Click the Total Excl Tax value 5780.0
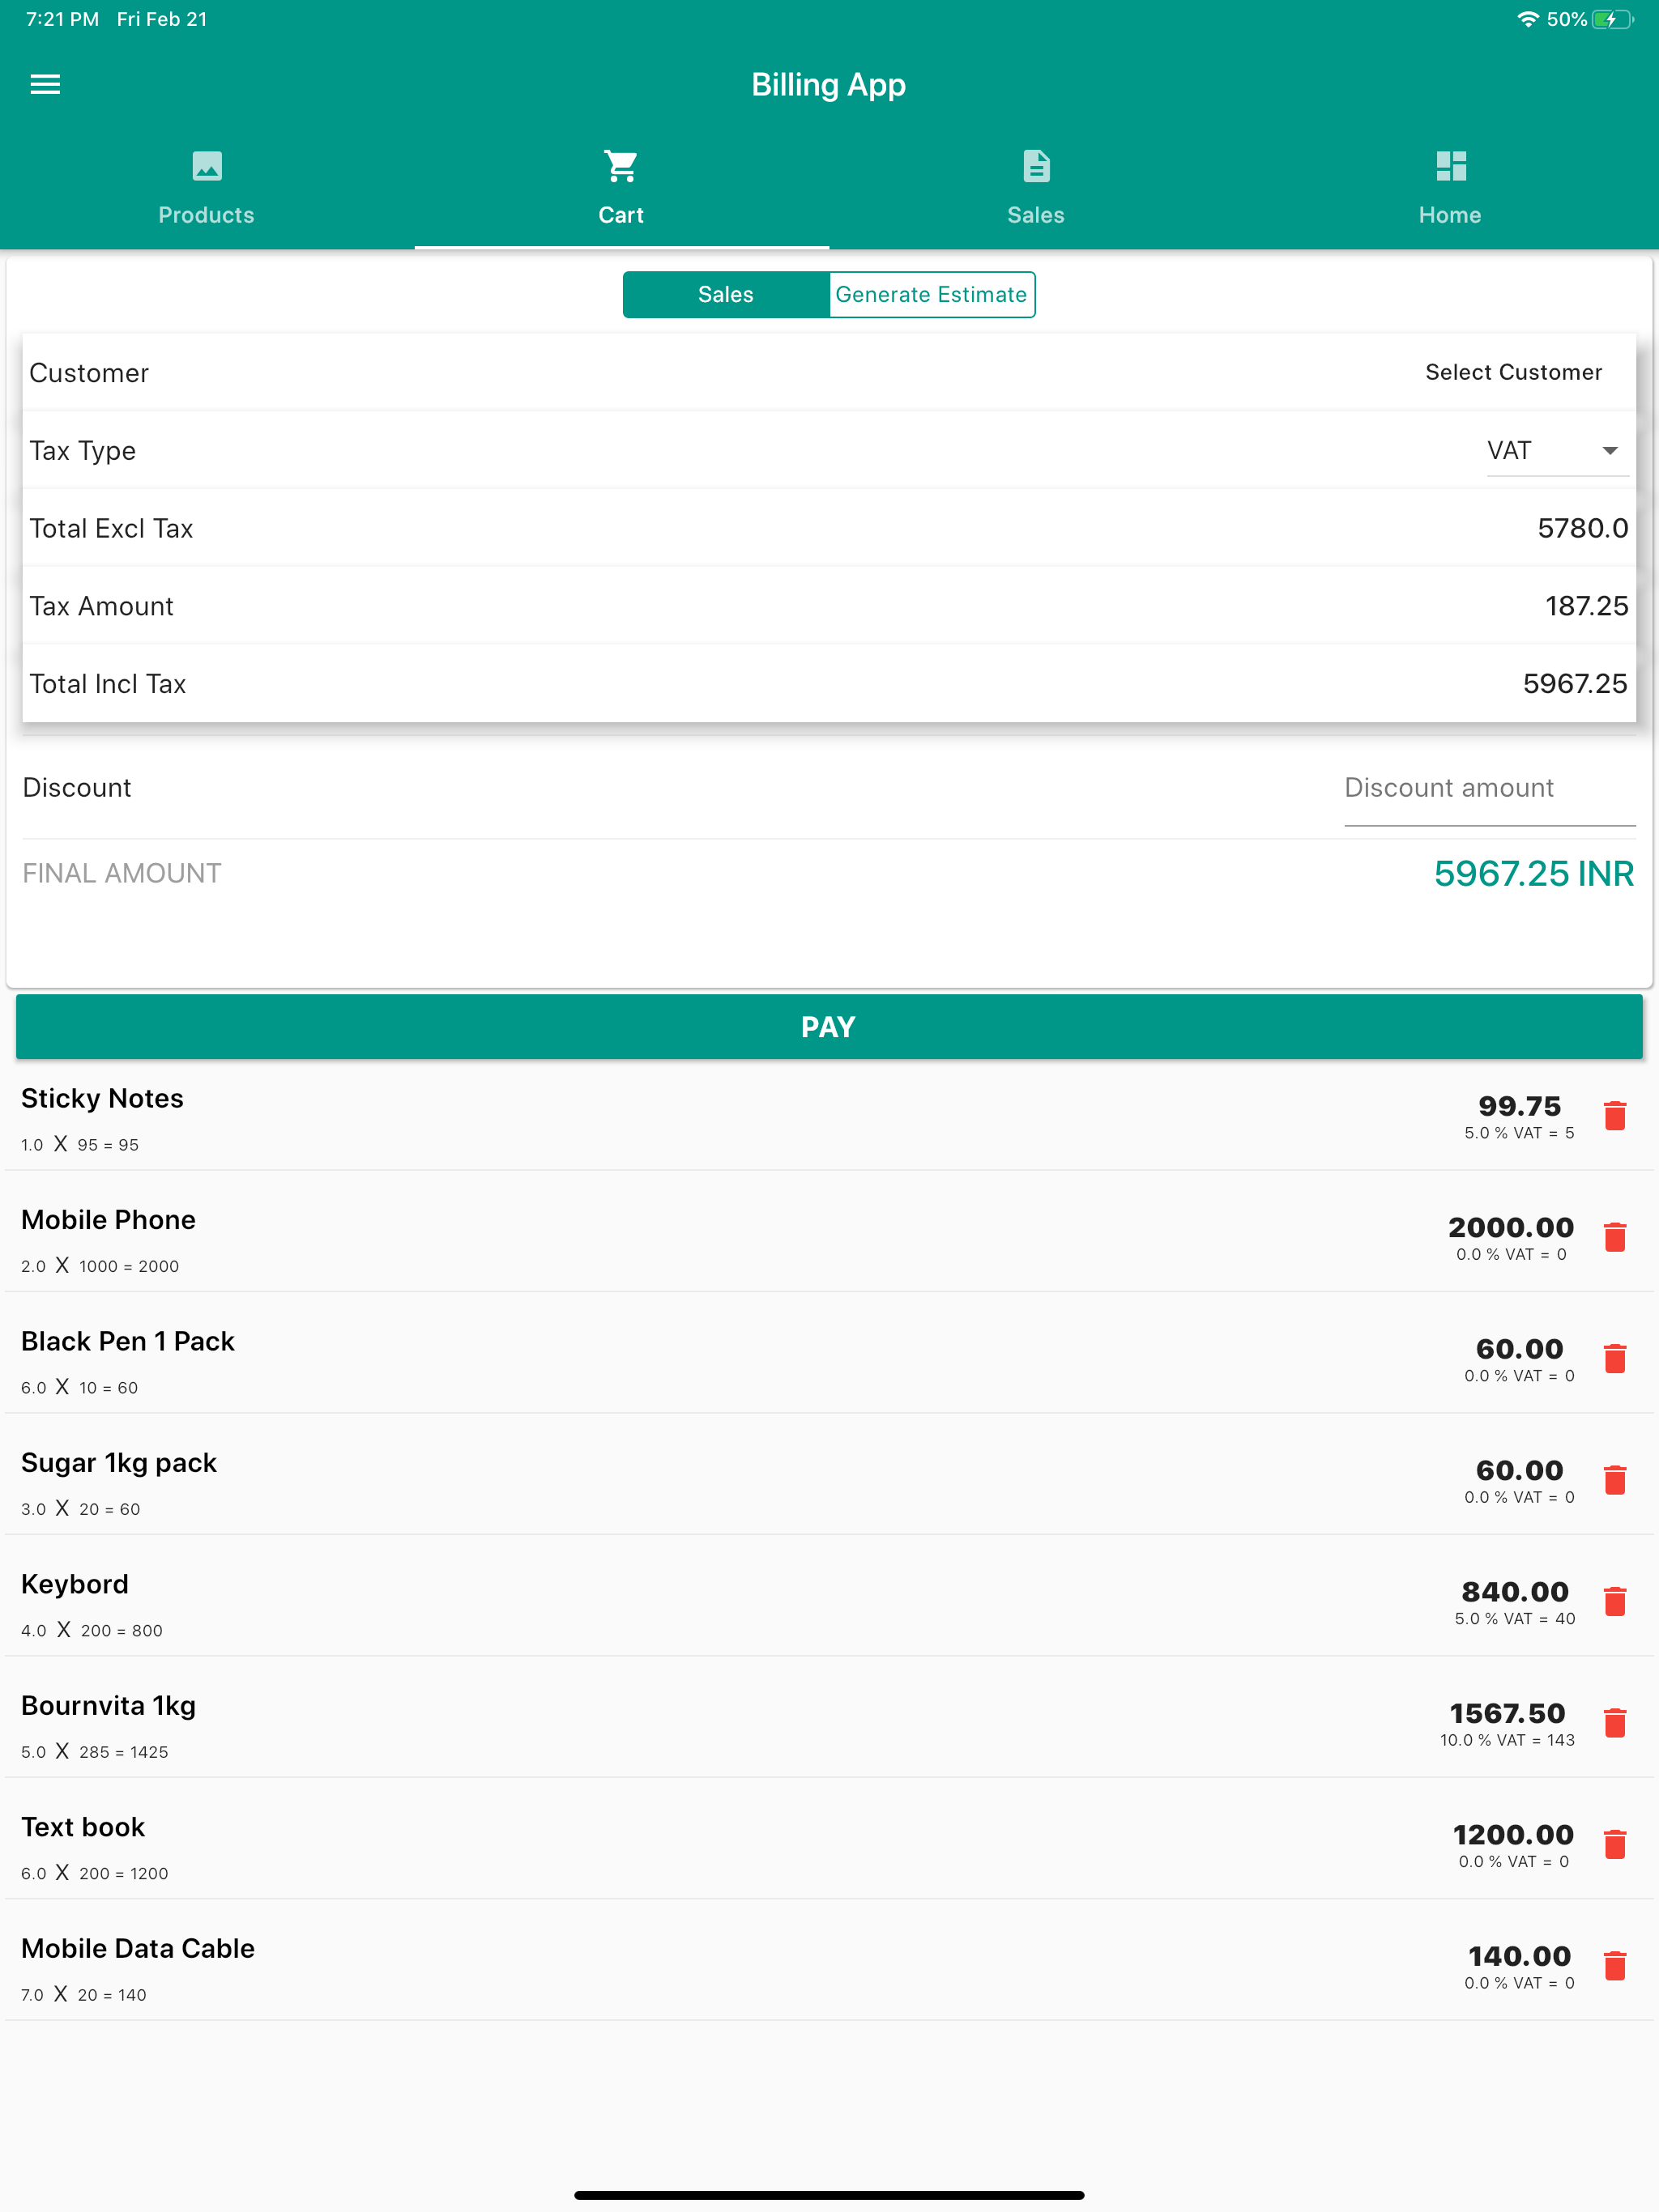Image resolution: width=1659 pixels, height=2212 pixels. pos(1583,528)
